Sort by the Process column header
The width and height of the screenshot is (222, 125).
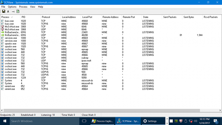point(10,17)
